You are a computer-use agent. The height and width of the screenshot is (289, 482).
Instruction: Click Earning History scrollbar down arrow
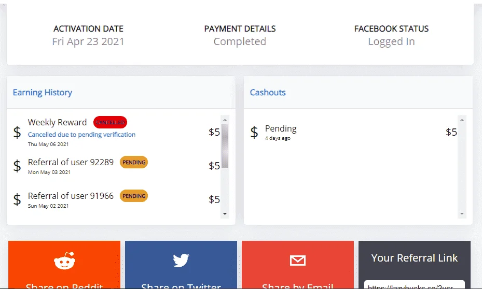pos(225,214)
